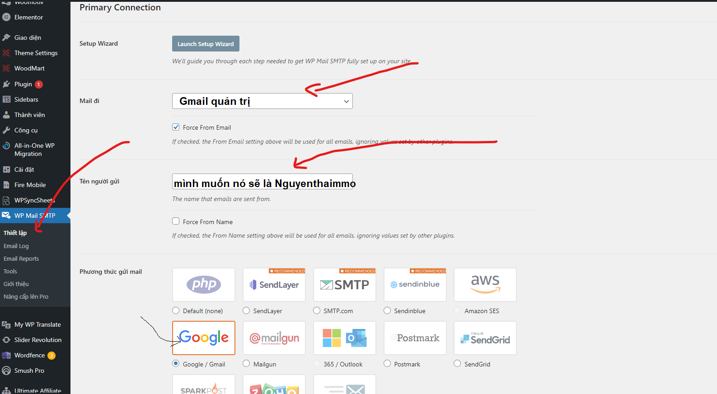Screen dimensions: 717x394
Task: Click the Smush Pro icon
Action: point(6,371)
